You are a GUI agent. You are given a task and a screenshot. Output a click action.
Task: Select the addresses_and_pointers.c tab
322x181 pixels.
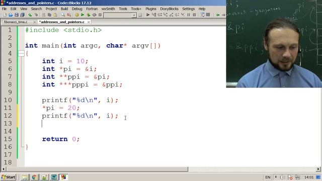[61, 22]
